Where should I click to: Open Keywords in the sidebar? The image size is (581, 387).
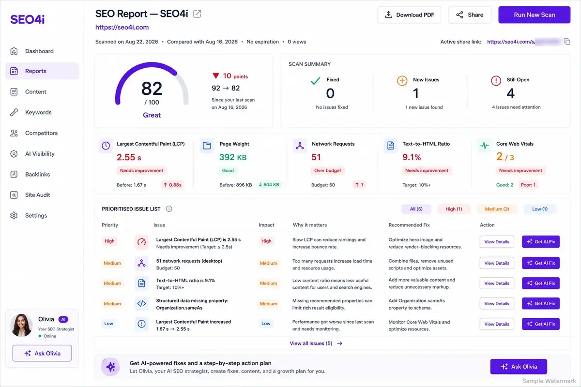42,113
